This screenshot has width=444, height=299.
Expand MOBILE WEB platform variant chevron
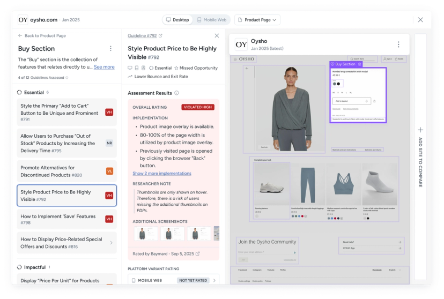(214, 280)
